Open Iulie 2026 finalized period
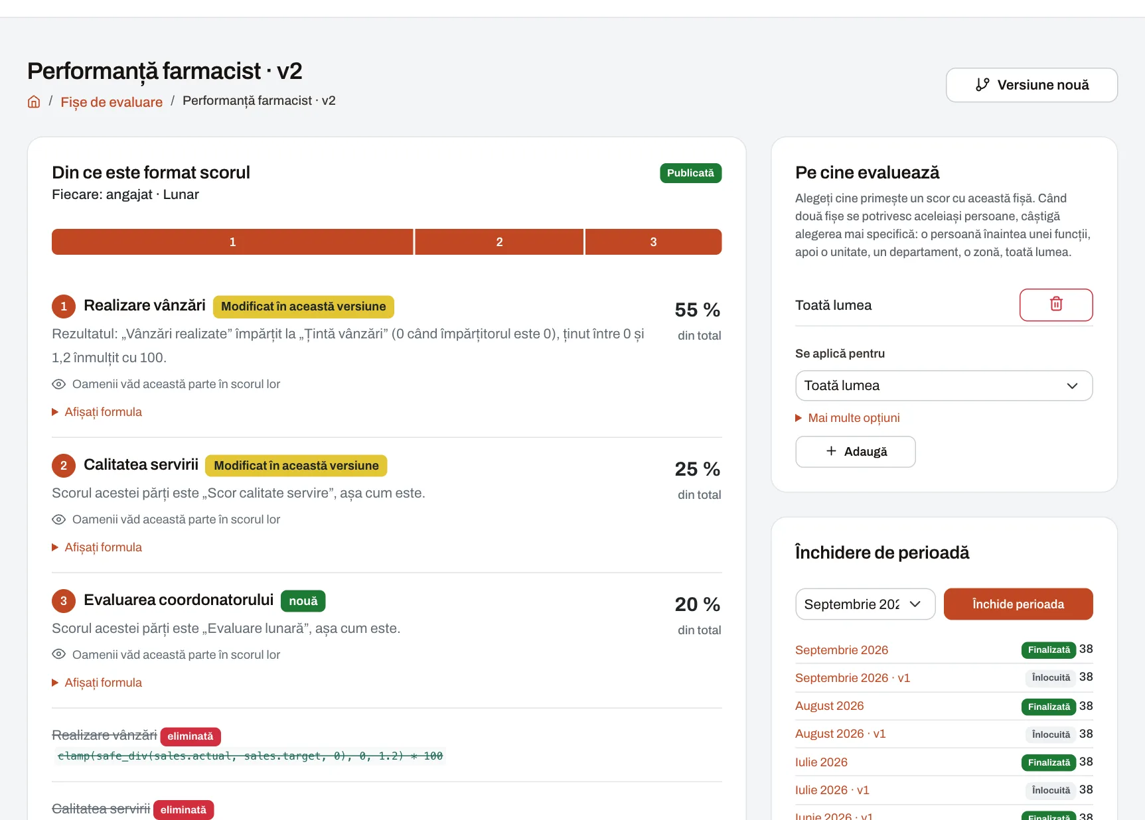Image resolution: width=1145 pixels, height=820 pixels. click(821, 762)
